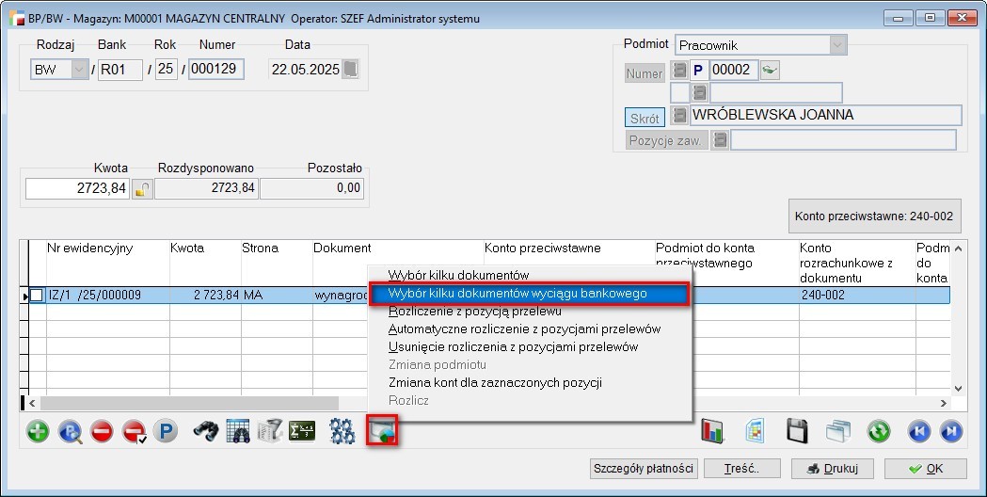Choose 'Wybór kilku dokumentów' from context menu

pyautogui.click(x=458, y=275)
